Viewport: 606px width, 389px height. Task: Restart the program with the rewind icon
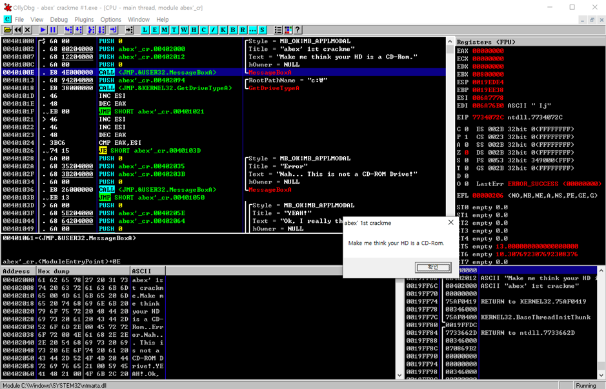pyautogui.click(x=18, y=30)
